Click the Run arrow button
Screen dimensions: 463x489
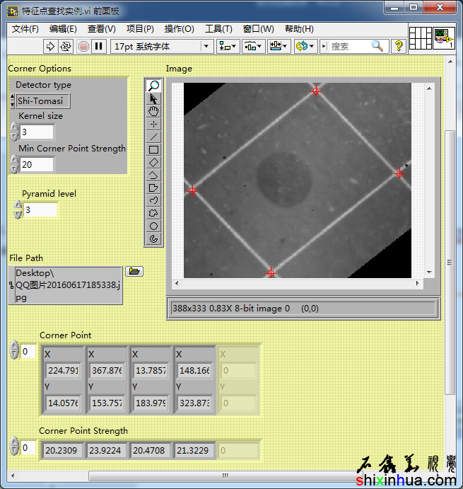click(50, 46)
